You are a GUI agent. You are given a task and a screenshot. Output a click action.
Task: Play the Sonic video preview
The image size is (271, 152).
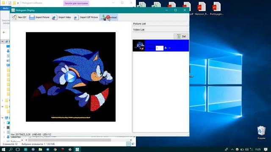point(71,77)
